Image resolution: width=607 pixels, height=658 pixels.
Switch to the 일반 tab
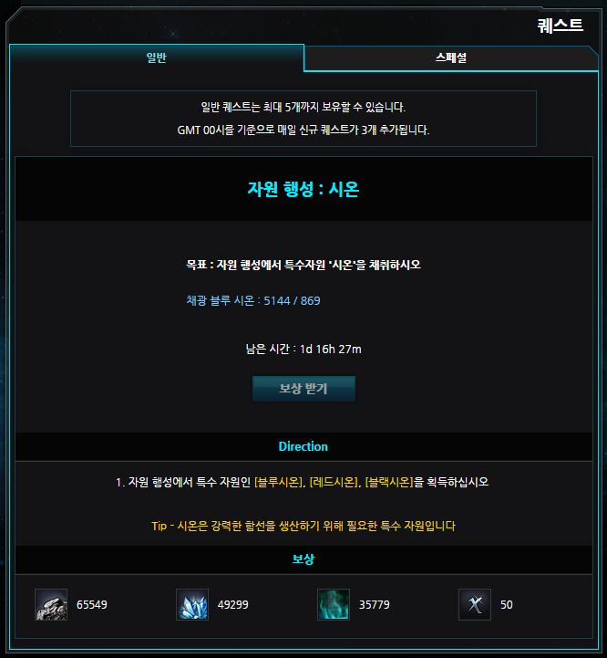(x=157, y=57)
